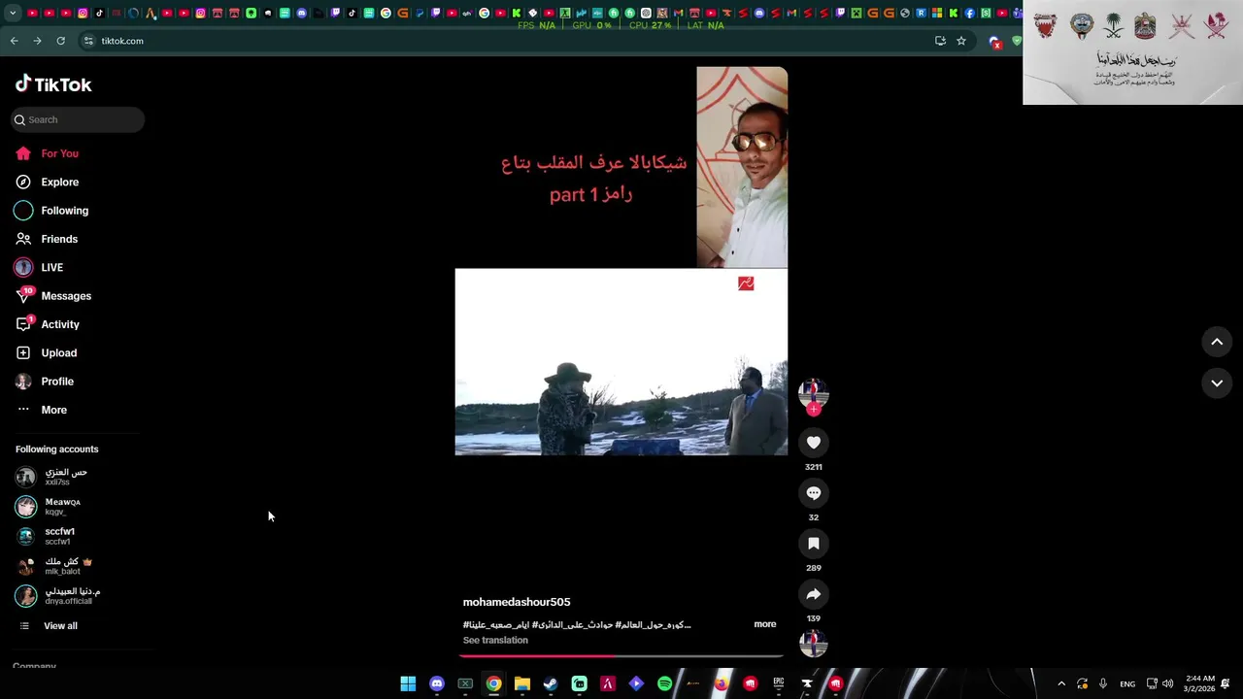Go to next video (down chevron)
Screen dimensions: 1243x699
click(1217, 383)
